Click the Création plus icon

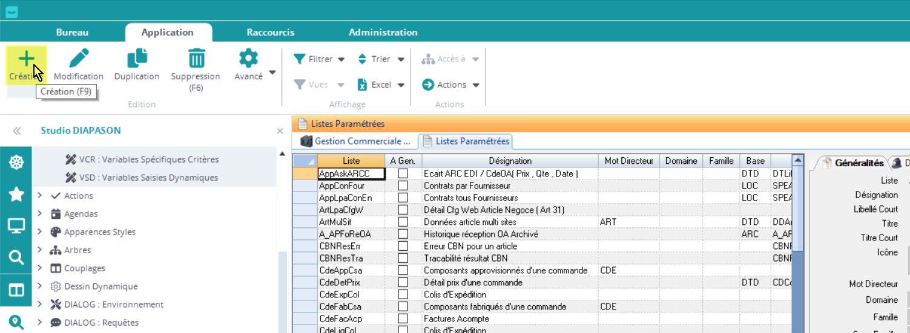pos(25,59)
